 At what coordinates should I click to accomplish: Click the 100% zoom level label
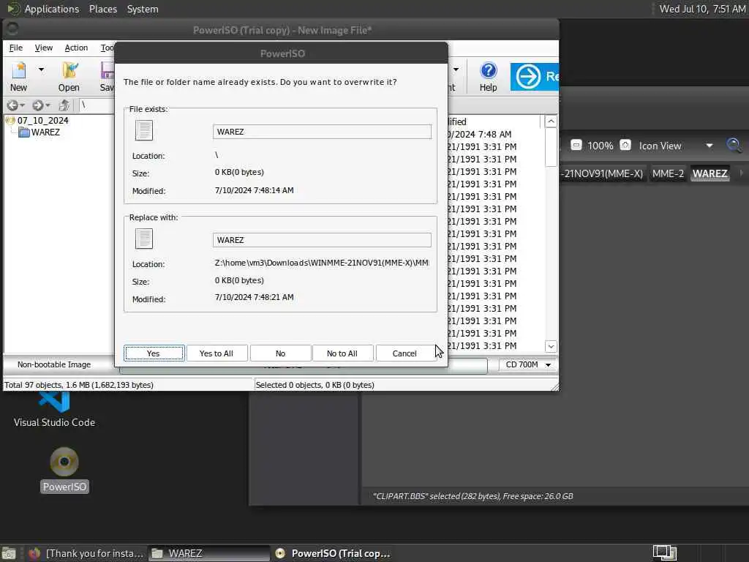click(x=600, y=146)
